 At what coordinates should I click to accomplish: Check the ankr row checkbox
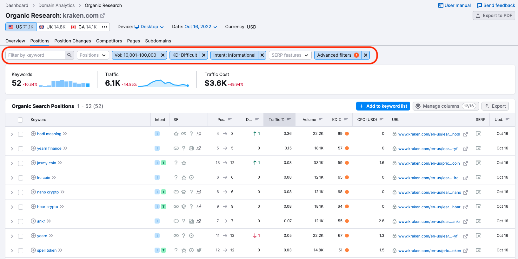coord(21,222)
